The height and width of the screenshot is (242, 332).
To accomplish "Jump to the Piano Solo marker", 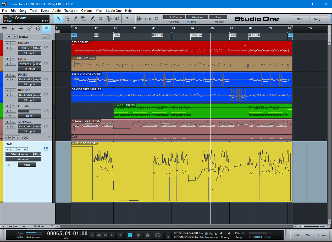I will coord(197,35).
